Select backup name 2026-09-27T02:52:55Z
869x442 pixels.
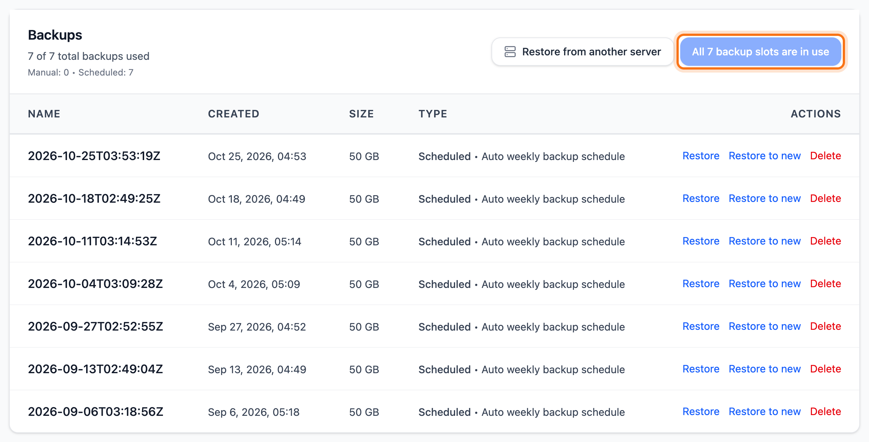point(96,326)
